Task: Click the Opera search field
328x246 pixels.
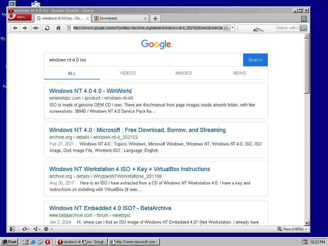Action: pyautogui.click(x=288, y=28)
